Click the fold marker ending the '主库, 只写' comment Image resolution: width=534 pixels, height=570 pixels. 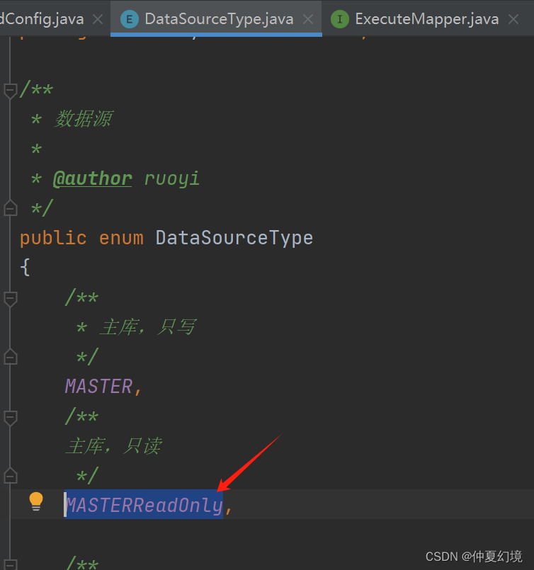point(10,358)
